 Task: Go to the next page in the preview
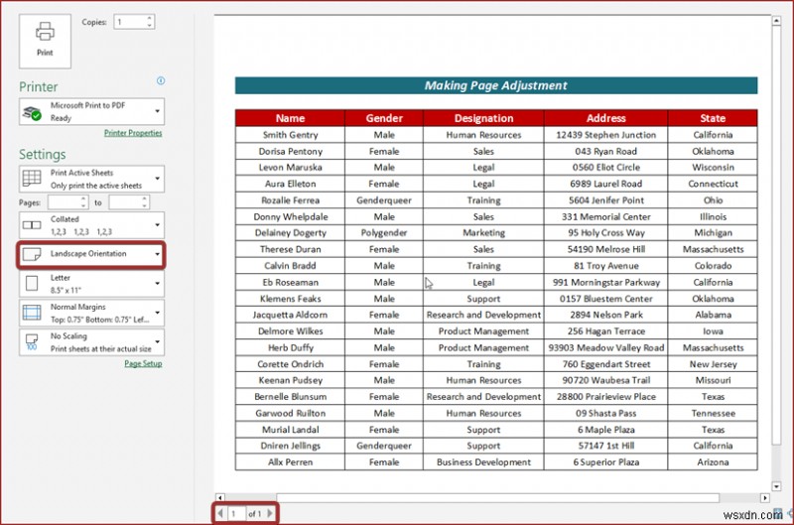click(270, 513)
